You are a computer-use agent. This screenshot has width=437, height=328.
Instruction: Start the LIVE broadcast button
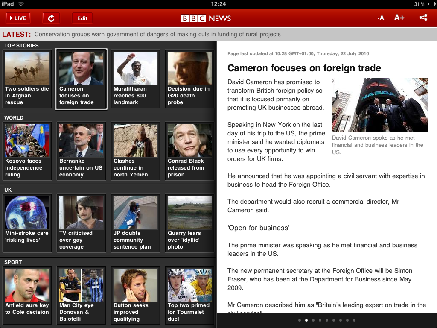click(x=17, y=18)
